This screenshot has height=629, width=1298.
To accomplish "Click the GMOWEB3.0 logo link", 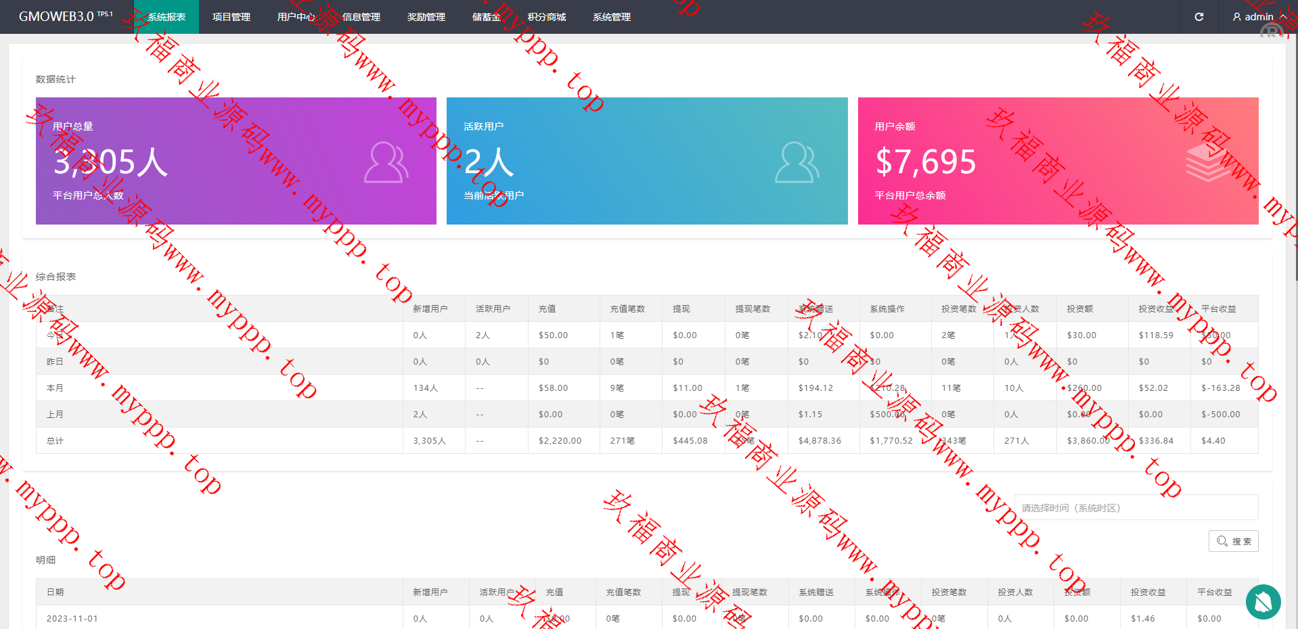I will pos(57,17).
